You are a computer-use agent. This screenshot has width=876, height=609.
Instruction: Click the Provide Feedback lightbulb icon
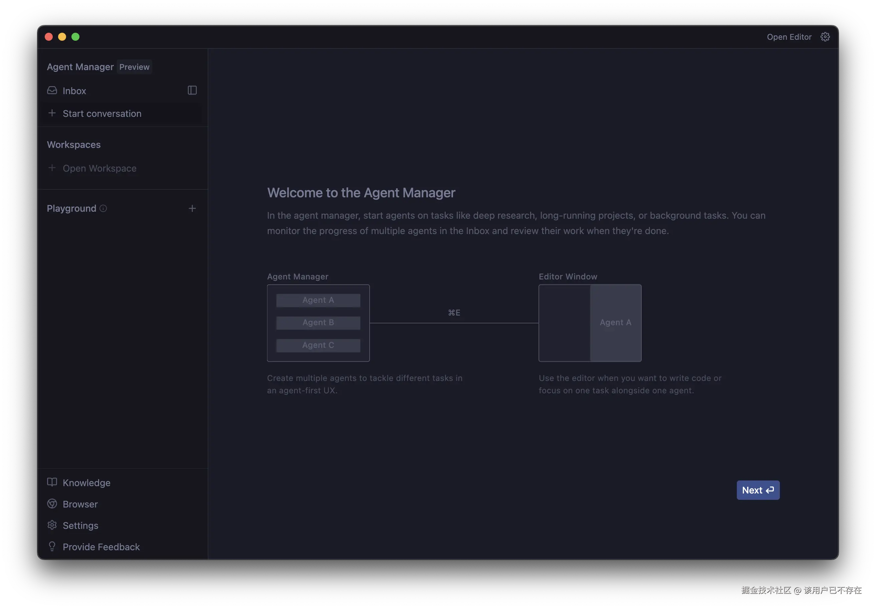(52, 547)
